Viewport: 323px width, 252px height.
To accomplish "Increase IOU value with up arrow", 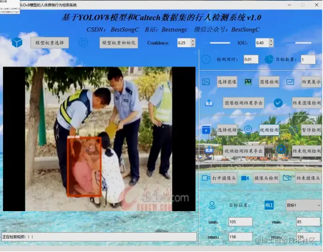I will tap(271, 41).
